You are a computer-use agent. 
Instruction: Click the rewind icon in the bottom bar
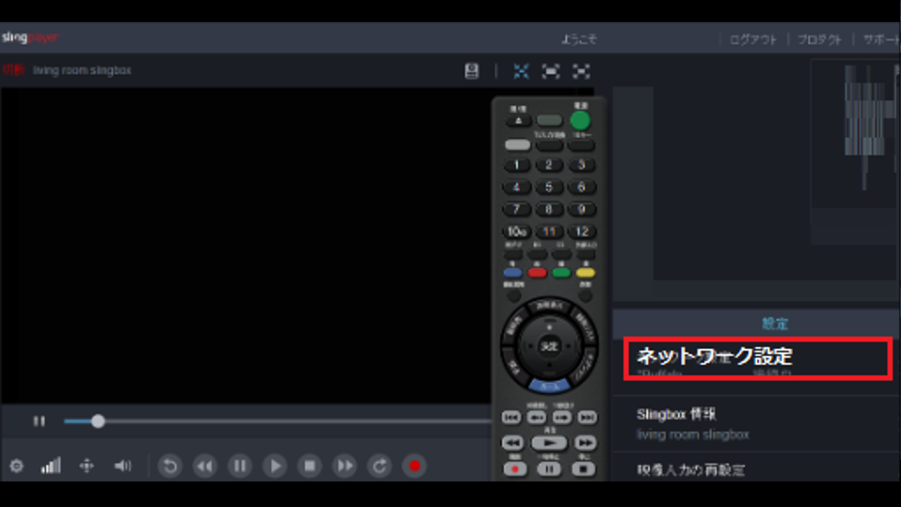click(x=205, y=466)
